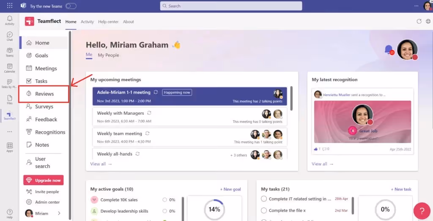The height and width of the screenshot is (221, 433).
Task: Click the reload tab icon
Action: click(x=419, y=22)
